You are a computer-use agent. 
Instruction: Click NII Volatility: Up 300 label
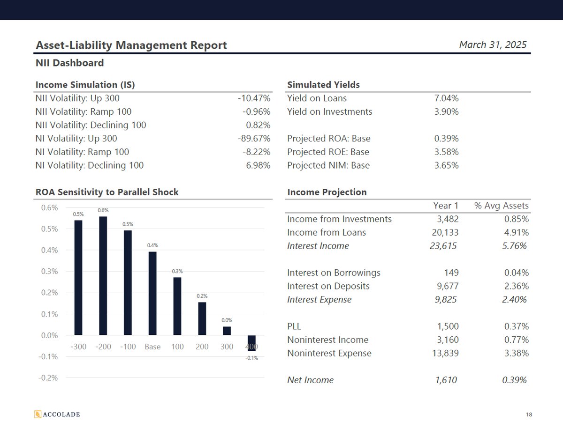click(77, 98)
